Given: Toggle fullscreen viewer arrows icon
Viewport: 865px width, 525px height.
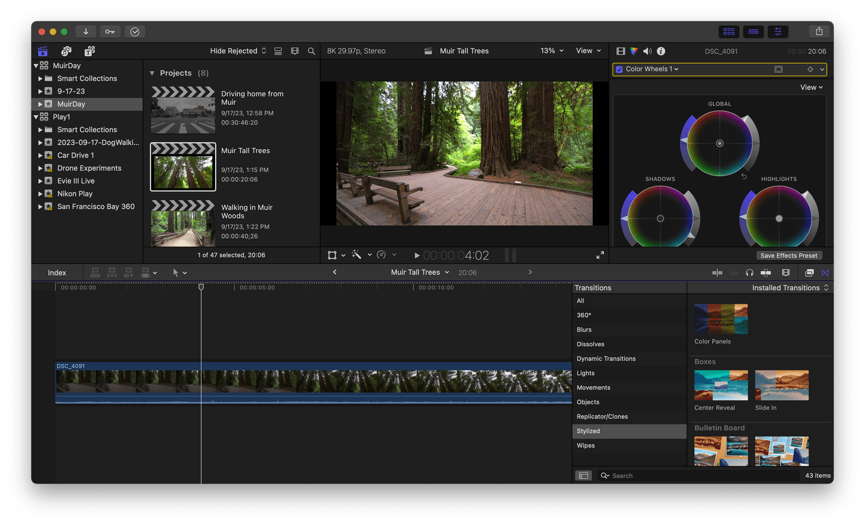Looking at the screenshot, I should [600, 255].
